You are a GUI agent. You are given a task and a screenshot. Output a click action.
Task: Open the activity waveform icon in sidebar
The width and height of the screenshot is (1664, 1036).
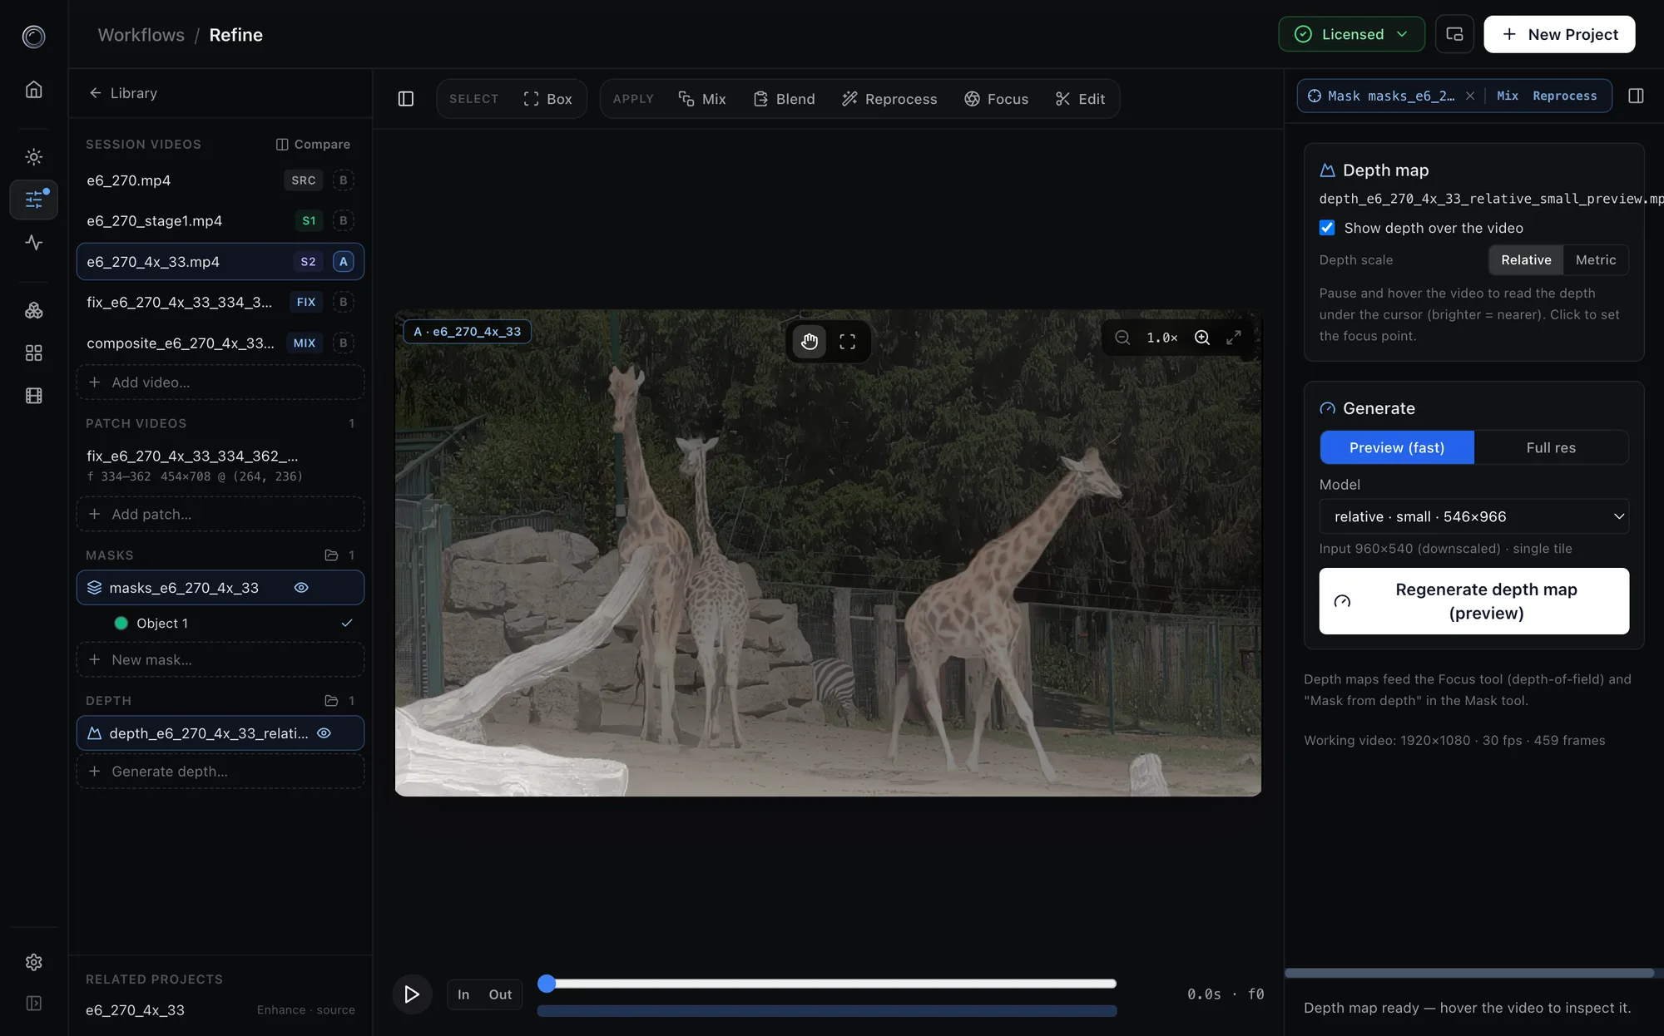pyautogui.click(x=33, y=243)
